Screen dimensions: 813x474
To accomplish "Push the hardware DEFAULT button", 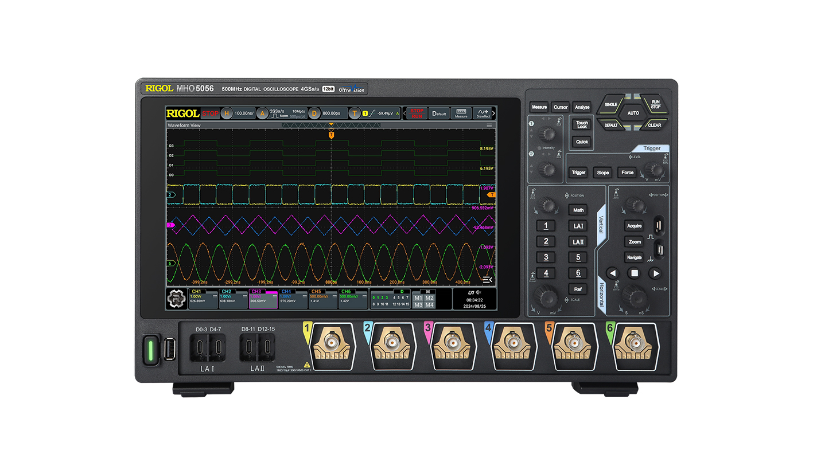I will (x=611, y=125).
